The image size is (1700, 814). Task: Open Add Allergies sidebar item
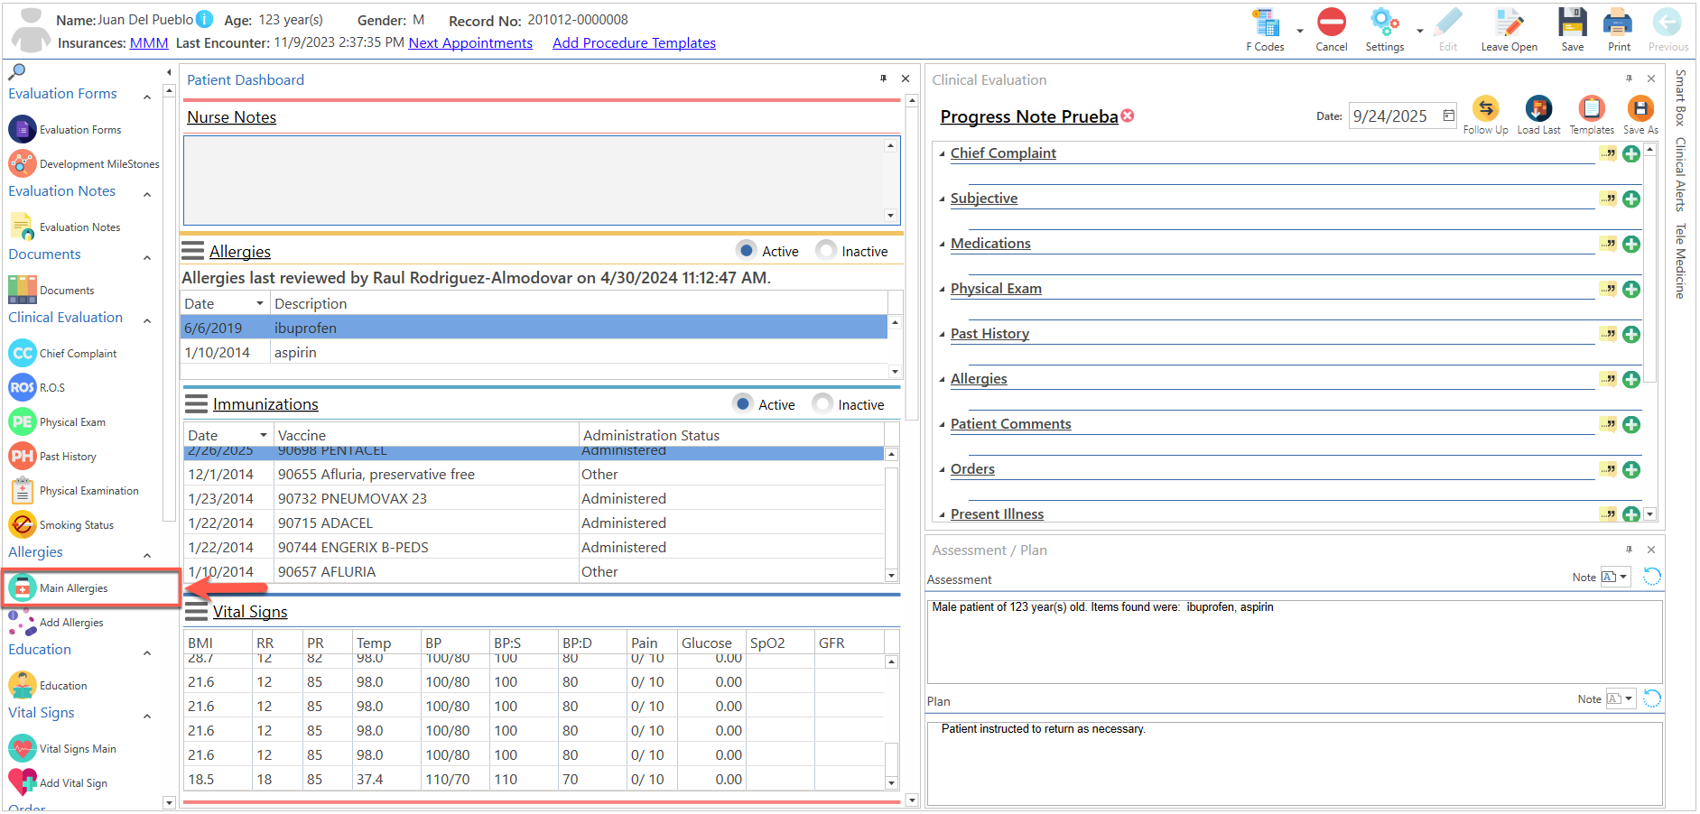coord(56,622)
